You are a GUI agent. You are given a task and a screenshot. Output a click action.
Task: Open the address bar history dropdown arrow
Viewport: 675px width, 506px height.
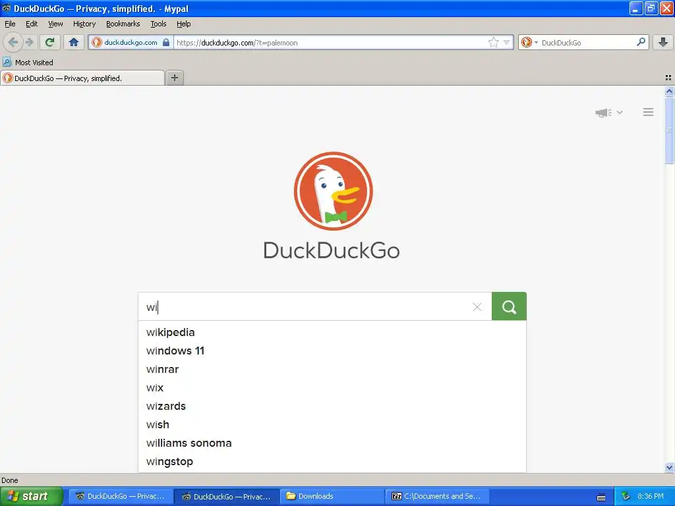coord(507,42)
